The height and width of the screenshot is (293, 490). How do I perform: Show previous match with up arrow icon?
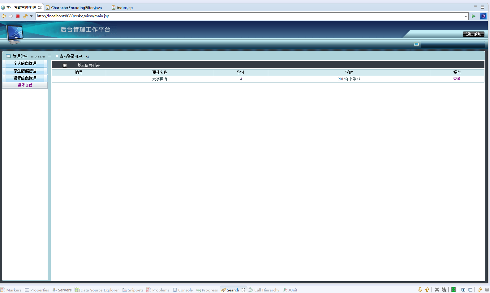click(427, 290)
